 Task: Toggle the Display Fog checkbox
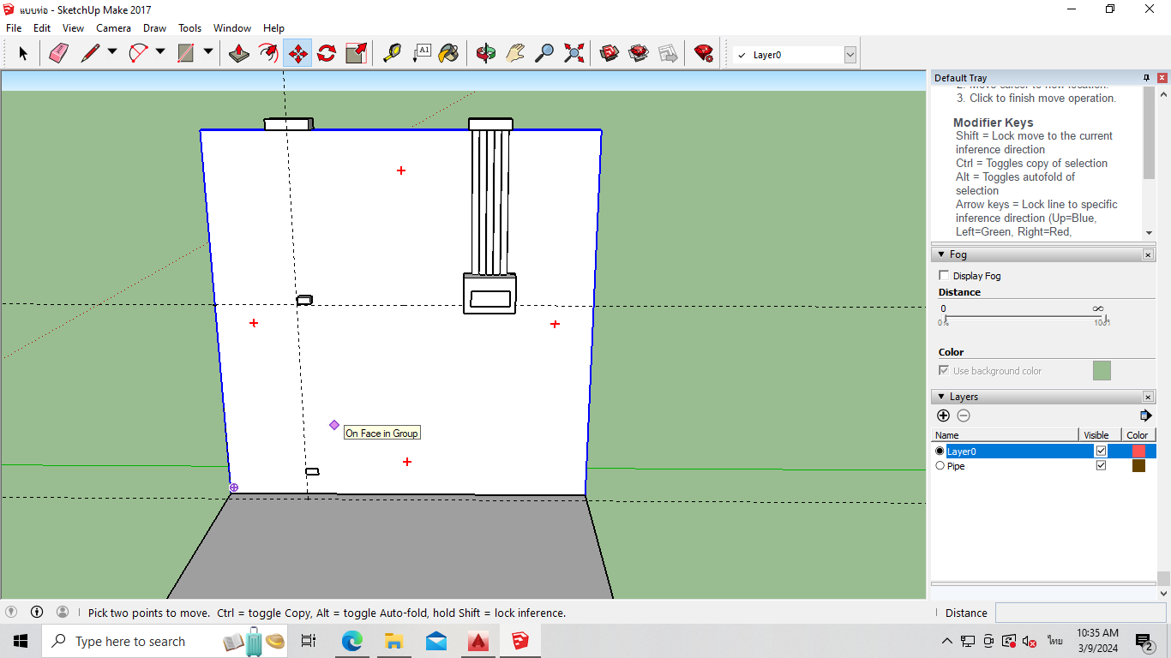coord(944,275)
